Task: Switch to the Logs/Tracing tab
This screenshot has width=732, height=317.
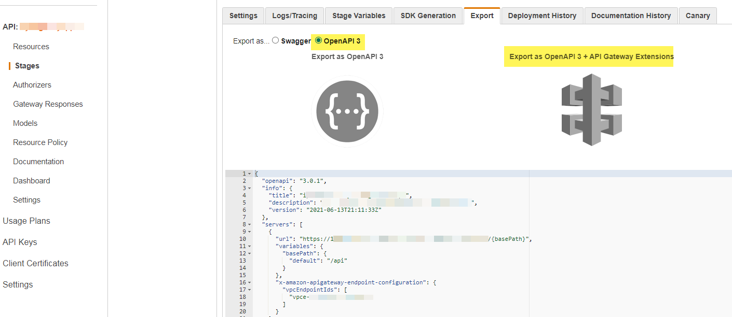Action: pos(294,16)
